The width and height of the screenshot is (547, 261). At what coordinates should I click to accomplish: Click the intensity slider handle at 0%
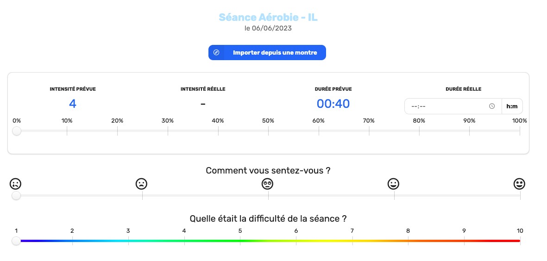(x=16, y=131)
